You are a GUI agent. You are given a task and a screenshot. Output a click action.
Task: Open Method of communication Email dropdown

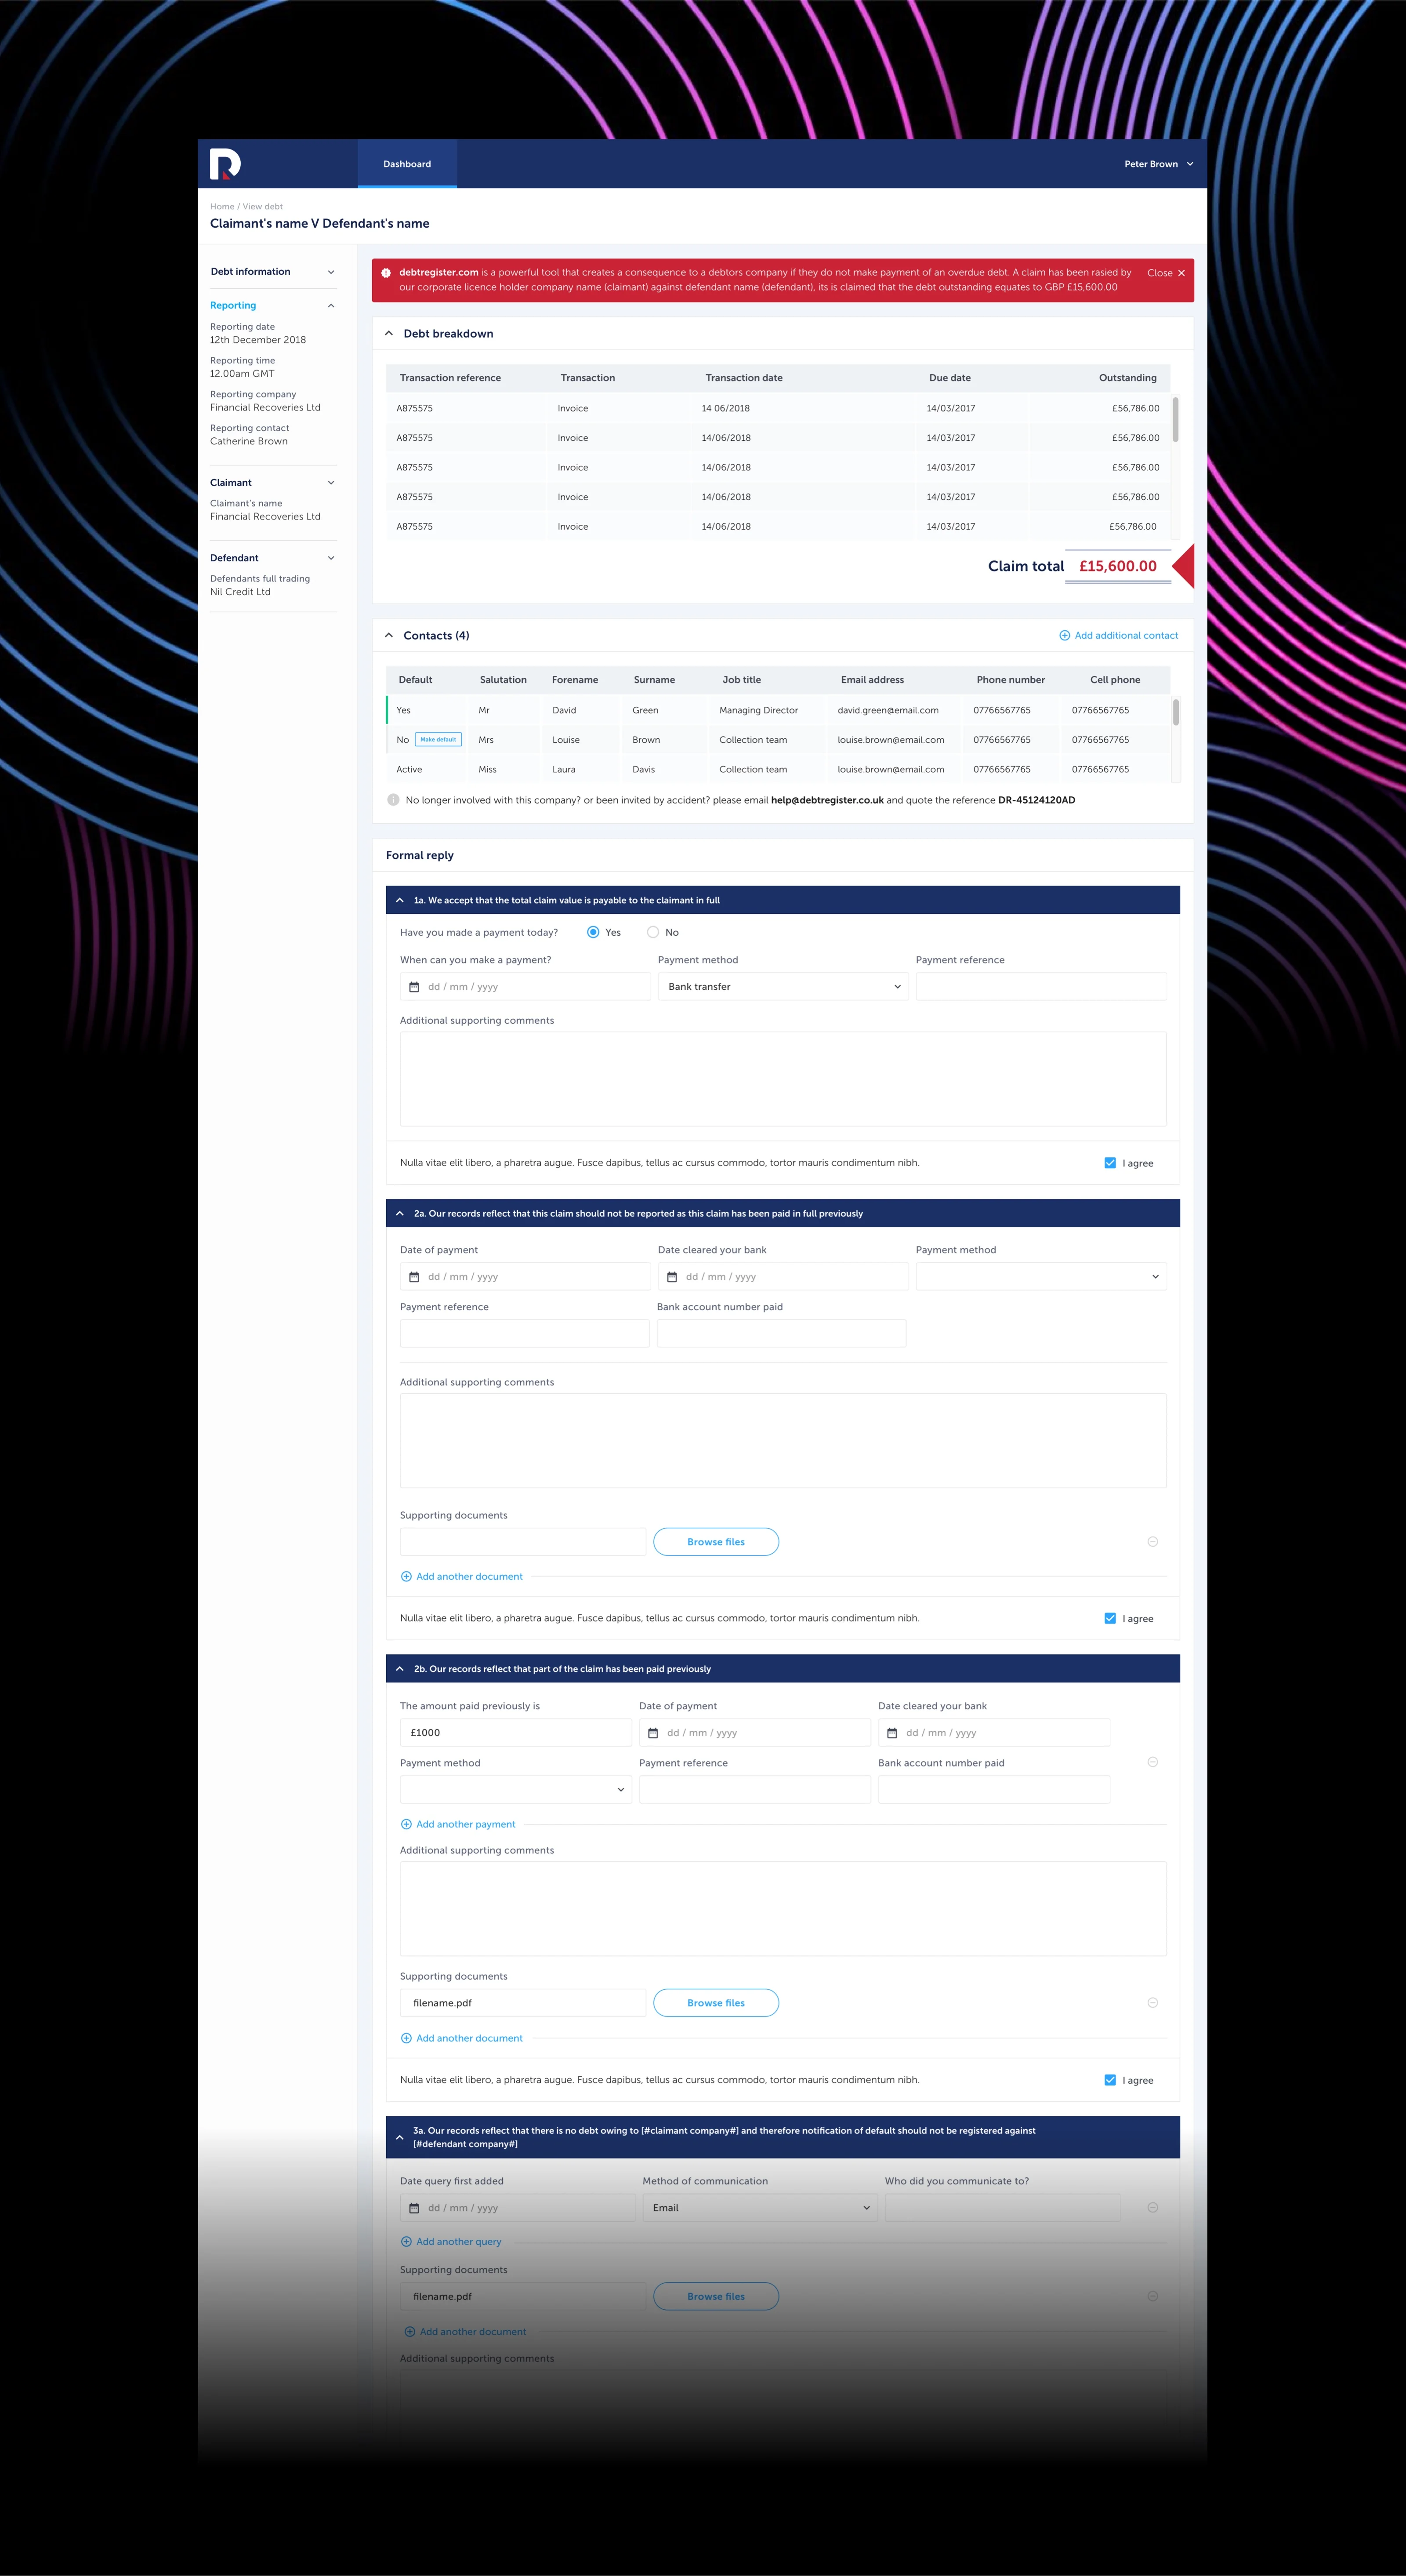pyautogui.click(x=760, y=2208)
